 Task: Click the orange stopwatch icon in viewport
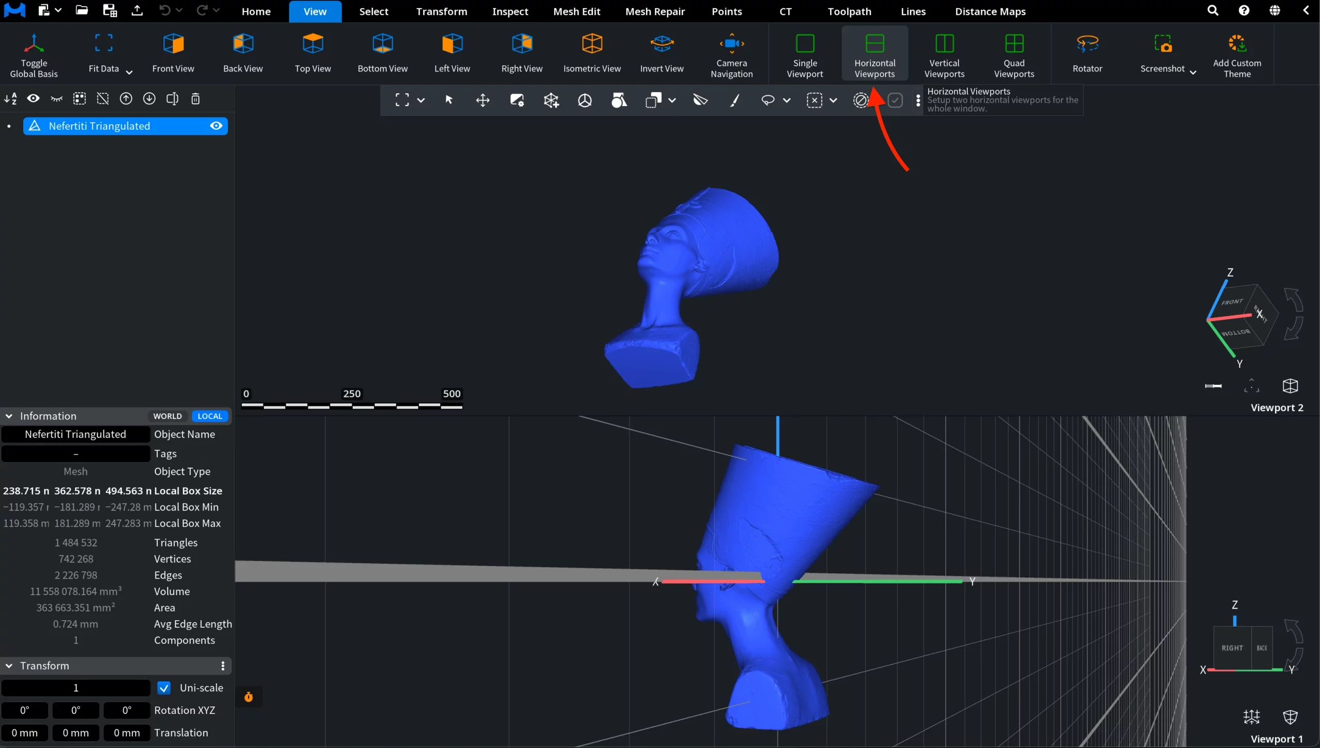249,697
